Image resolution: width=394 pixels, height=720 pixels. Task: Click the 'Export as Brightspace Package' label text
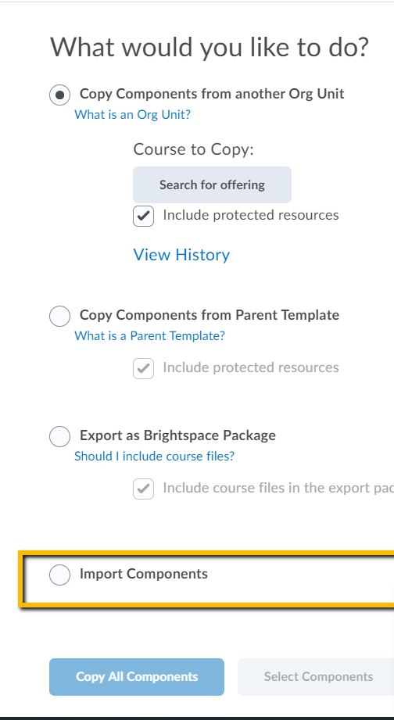[x=177, y=435]
